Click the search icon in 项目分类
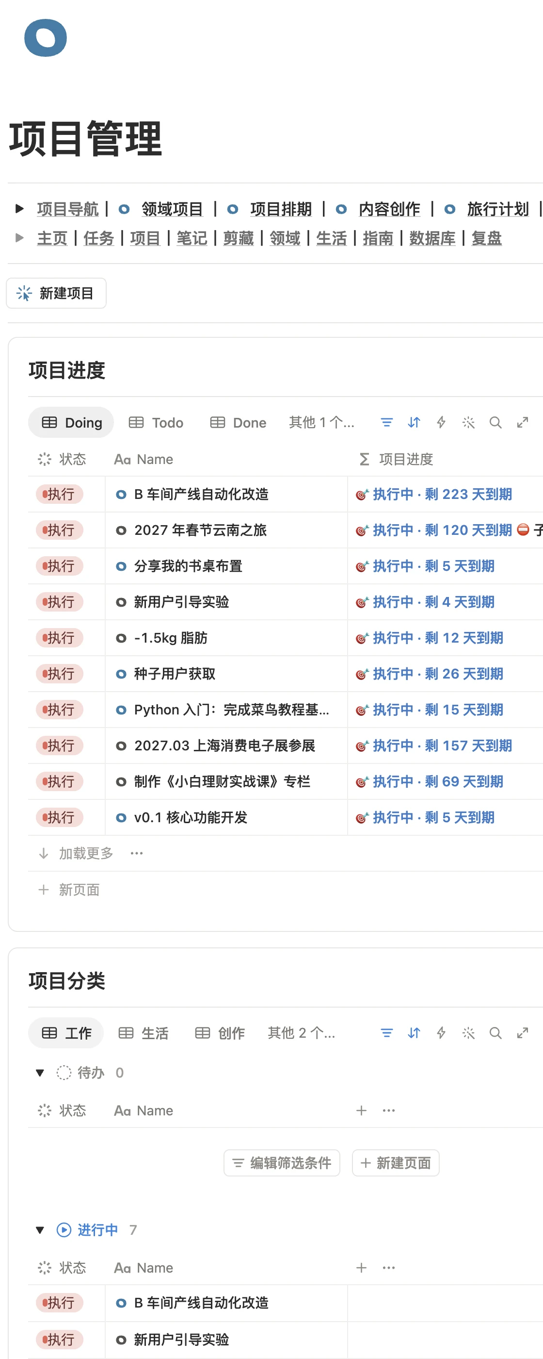 point(495,1033)
